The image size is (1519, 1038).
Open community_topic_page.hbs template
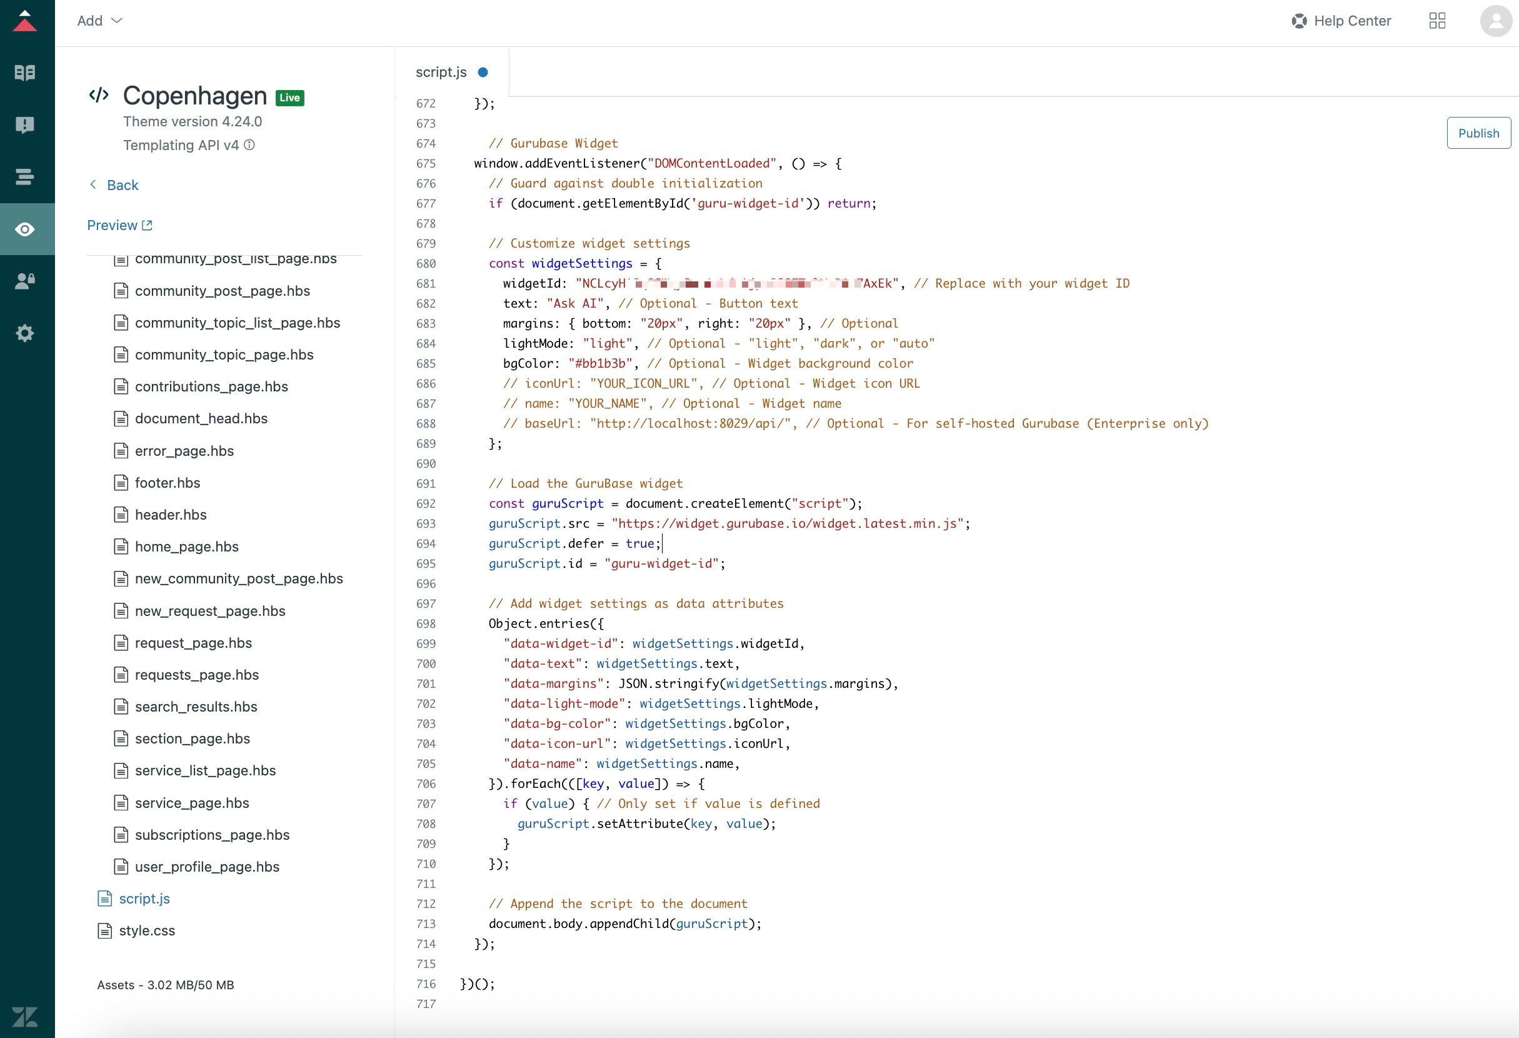click(x=224, y=355)
